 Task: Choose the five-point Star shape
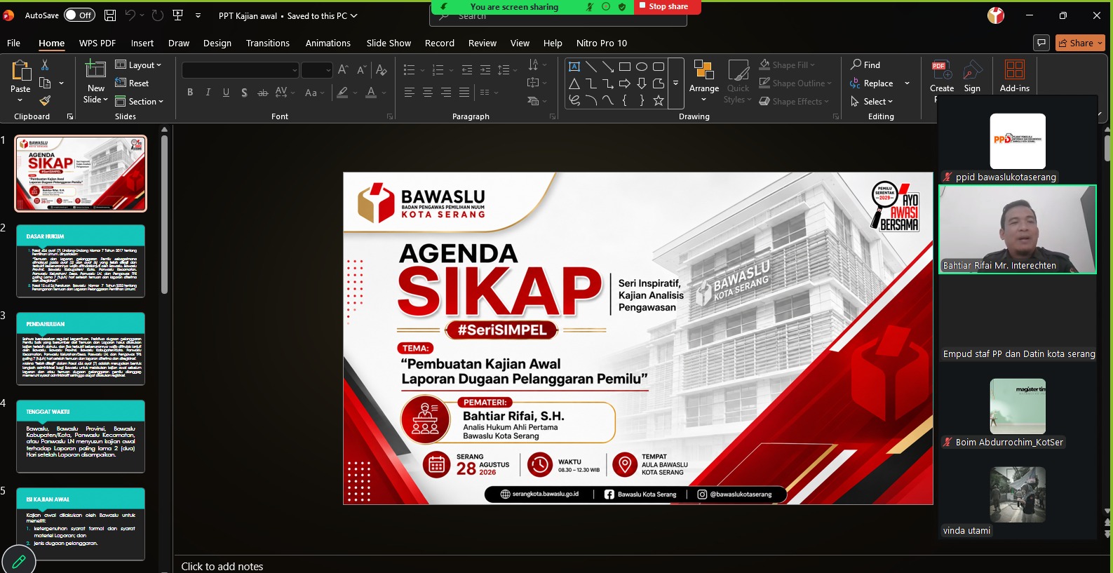coord(658,100)
